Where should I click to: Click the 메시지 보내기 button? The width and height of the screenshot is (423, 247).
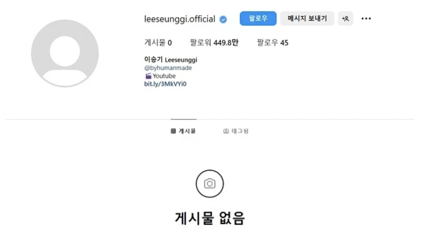(x=307, y=18)
